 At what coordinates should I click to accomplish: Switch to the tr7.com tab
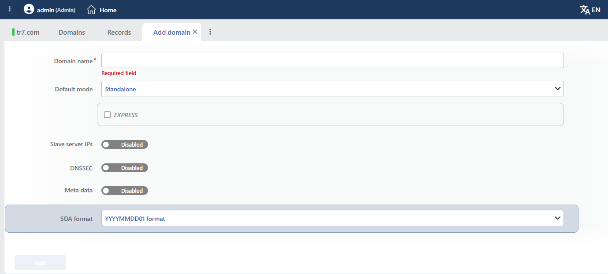26,32
